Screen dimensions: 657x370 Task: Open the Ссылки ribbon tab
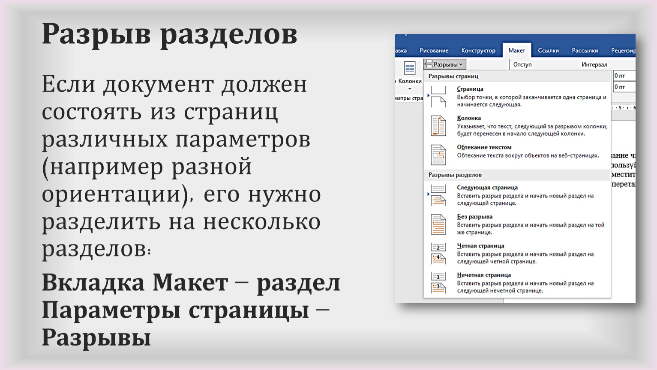click(548, 51)
